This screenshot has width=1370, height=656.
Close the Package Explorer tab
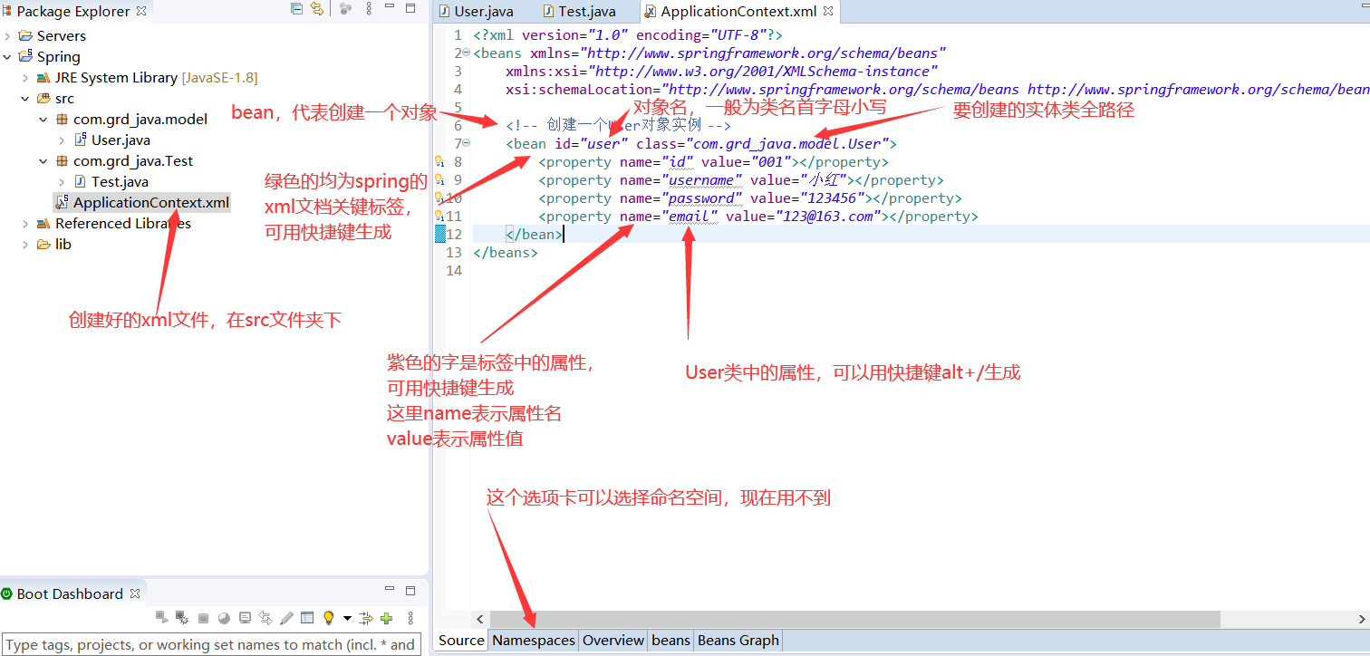click(x=141, y=12)
